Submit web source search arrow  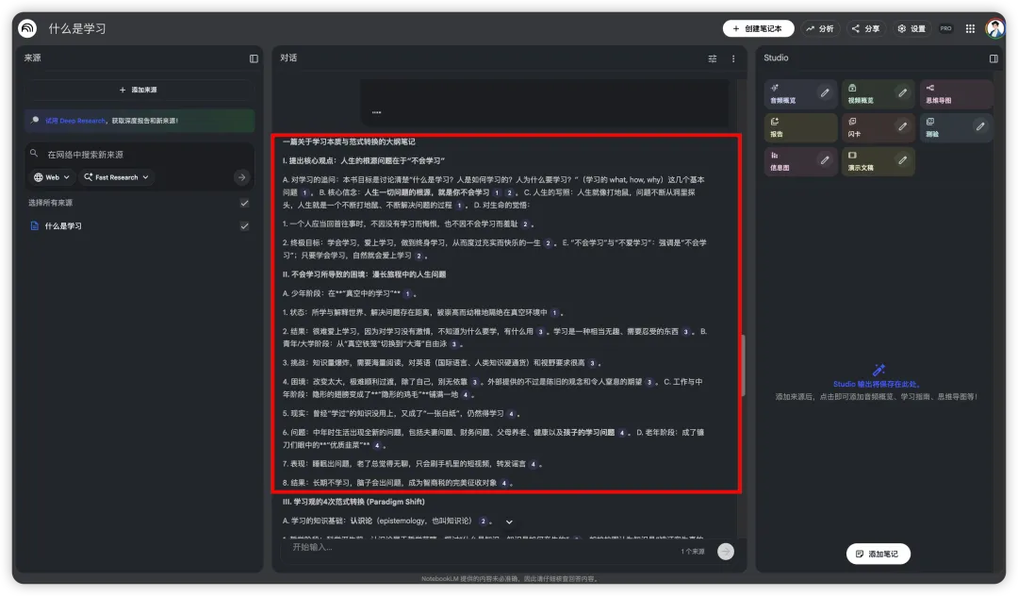coord(241,177)
